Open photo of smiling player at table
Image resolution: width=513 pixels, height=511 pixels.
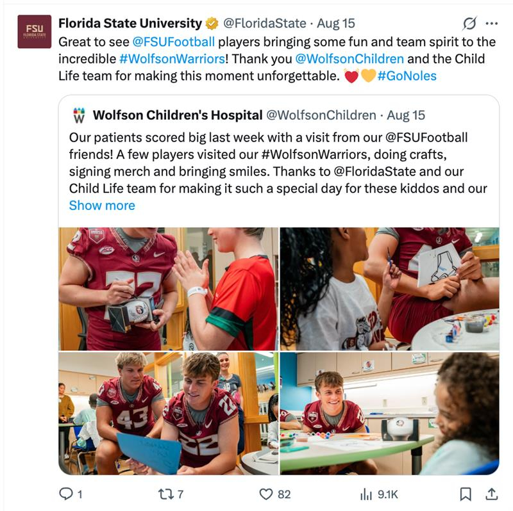click(389, 414)
